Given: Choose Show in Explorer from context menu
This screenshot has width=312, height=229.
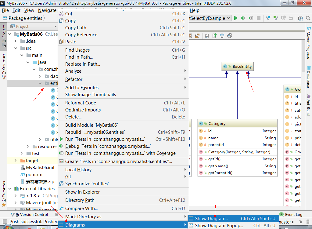Looking at the screenshot, I should (123, 192).
